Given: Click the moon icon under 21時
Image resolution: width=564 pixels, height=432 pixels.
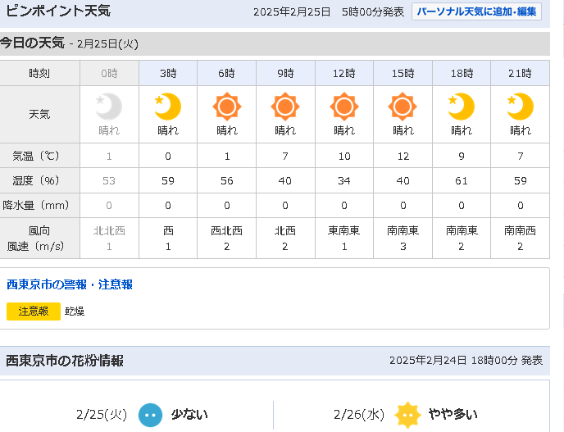Looking at the screenshot, I should coord(520,107).
